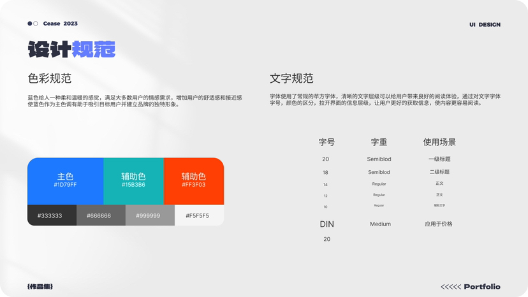The image size is (528, 297).
Task: Click the 二级标题 usage label
Action: pyautogui.click(x=439, y=171)
